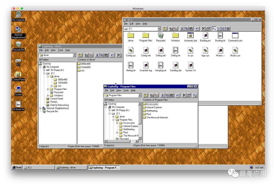
Task: Open Control Panel desktop icon
Action: (x=18, y=75)
